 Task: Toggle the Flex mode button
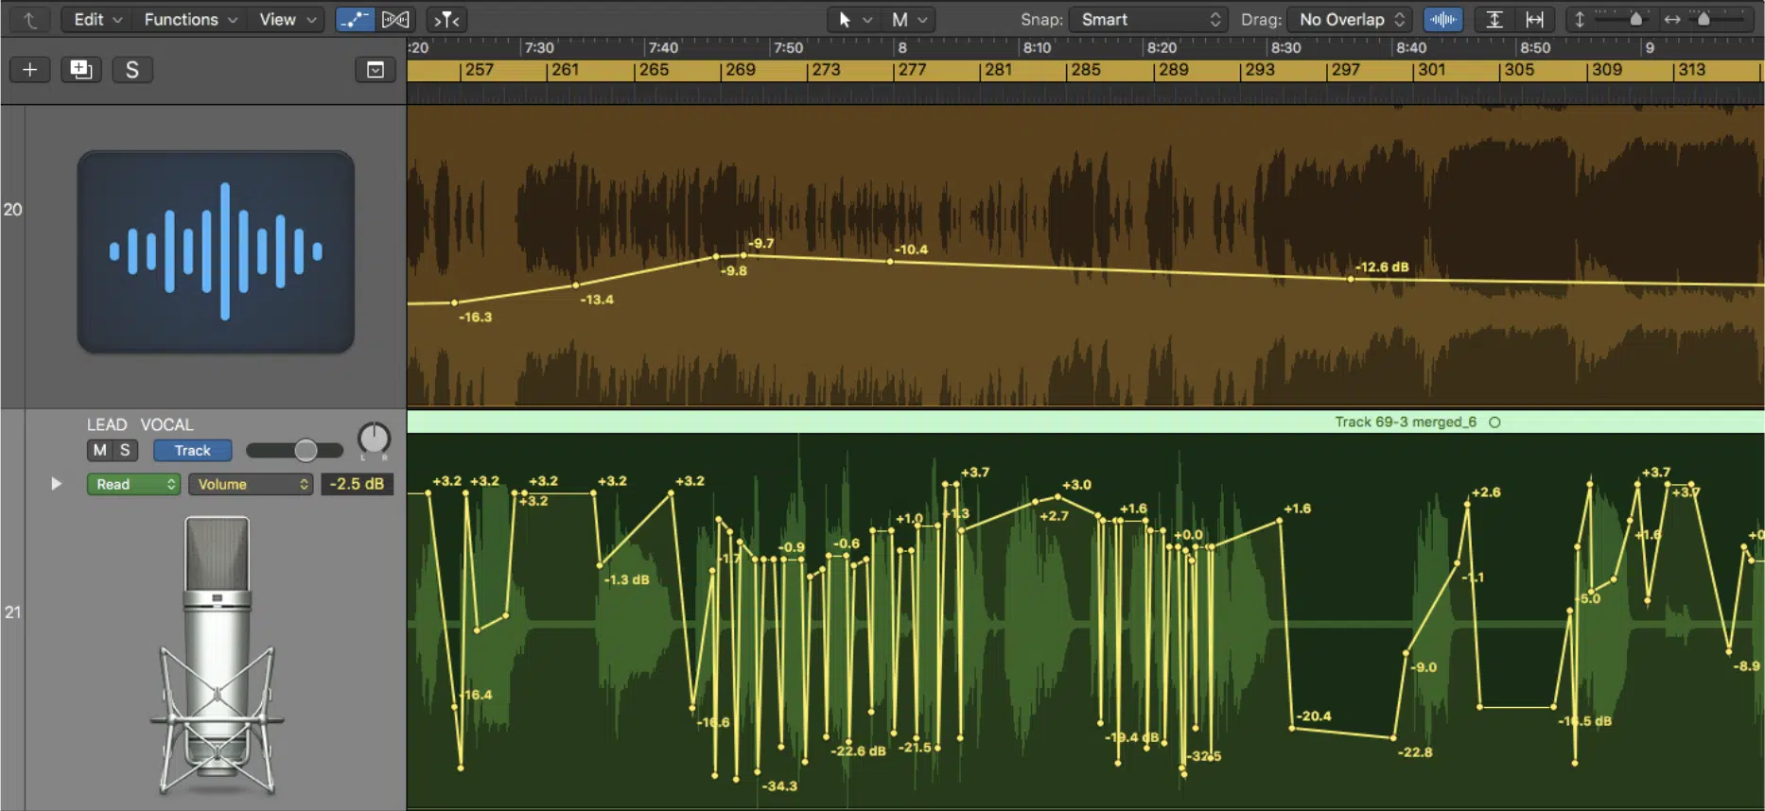(395, 20)
